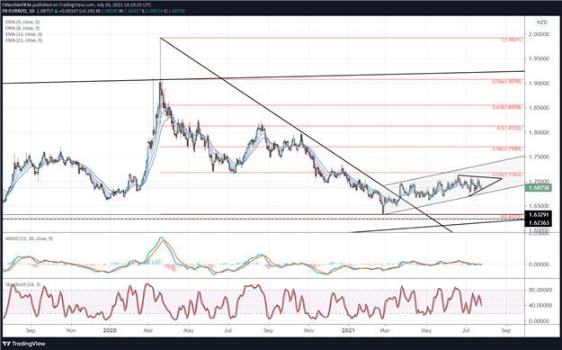Click the MACD (12, 26, close, 9) label

click(x=29, y=238)
